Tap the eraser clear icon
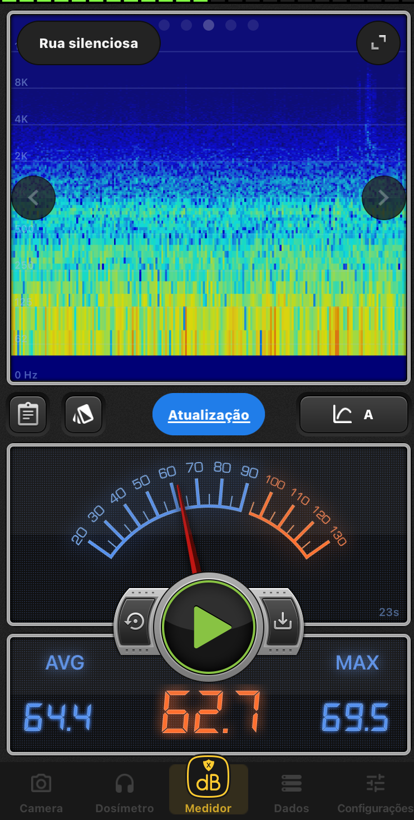This screenshot has width=414, height=820. tap(83, 414)
